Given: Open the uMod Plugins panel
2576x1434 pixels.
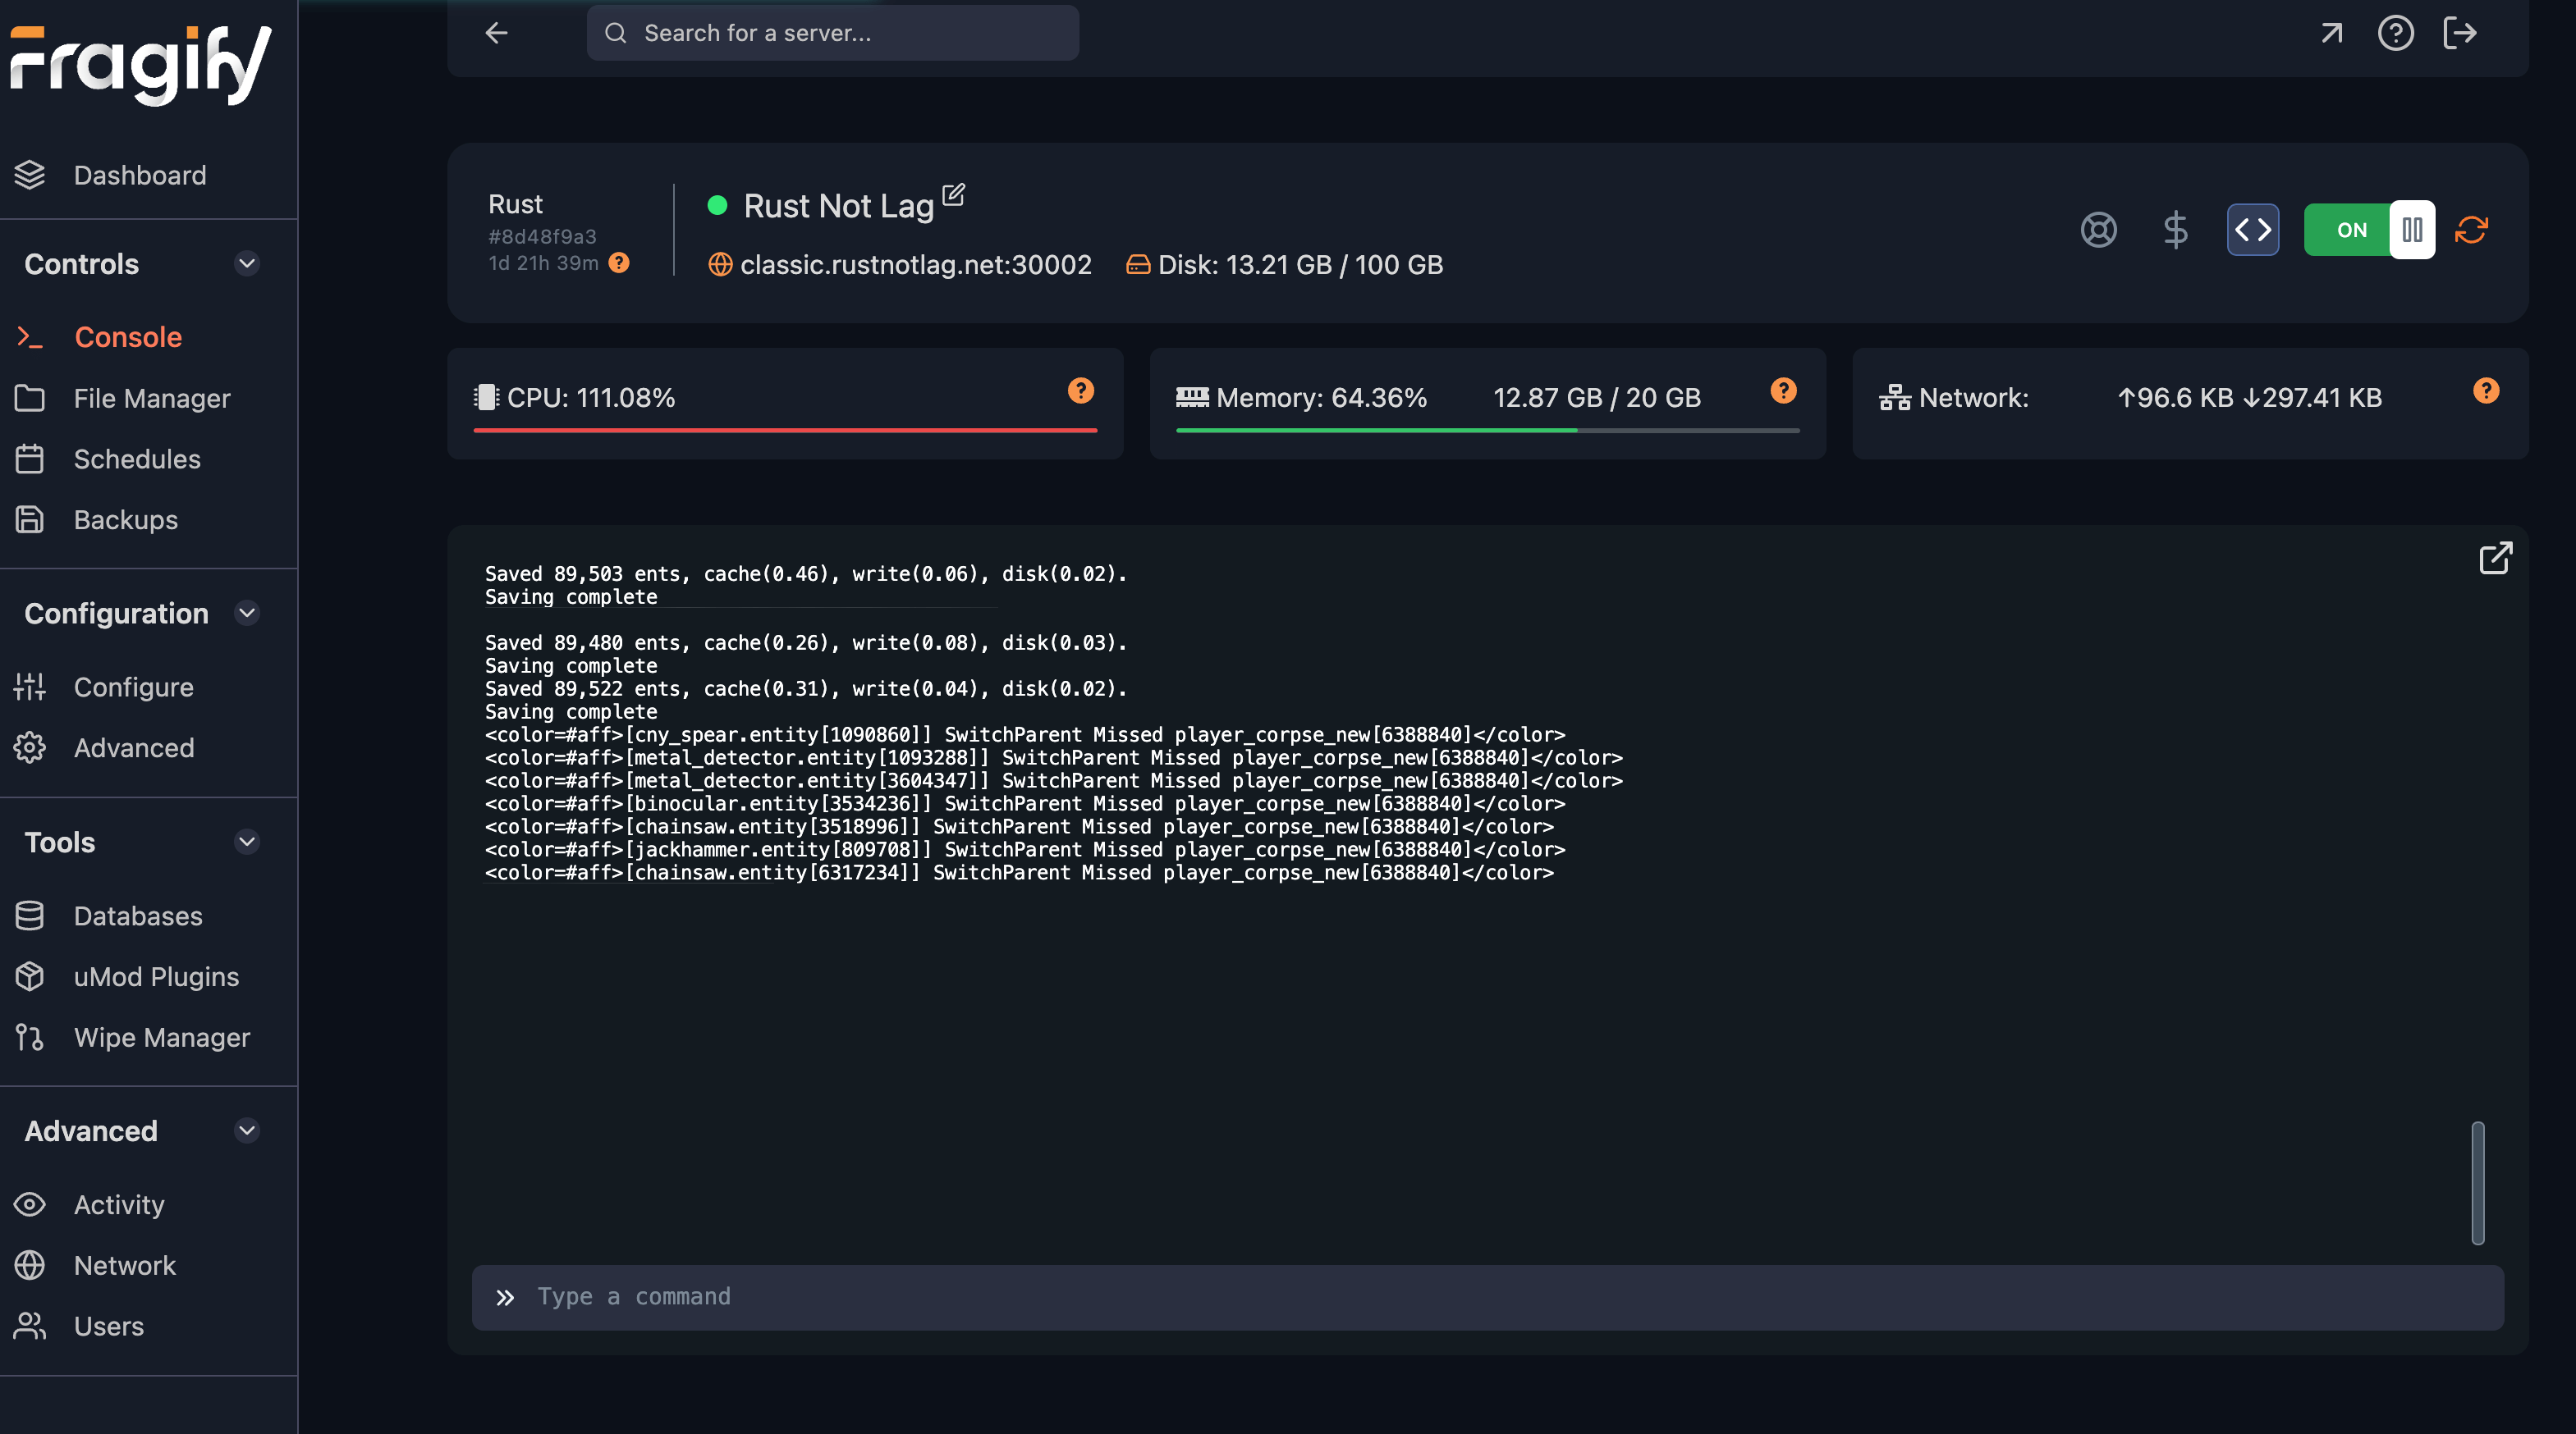Looking at the screenshot, I should click(156, 976).
